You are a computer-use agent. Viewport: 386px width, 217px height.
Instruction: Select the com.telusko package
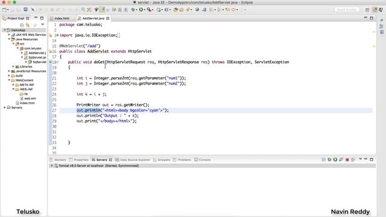pyautogui.click(x=31, y=48)
